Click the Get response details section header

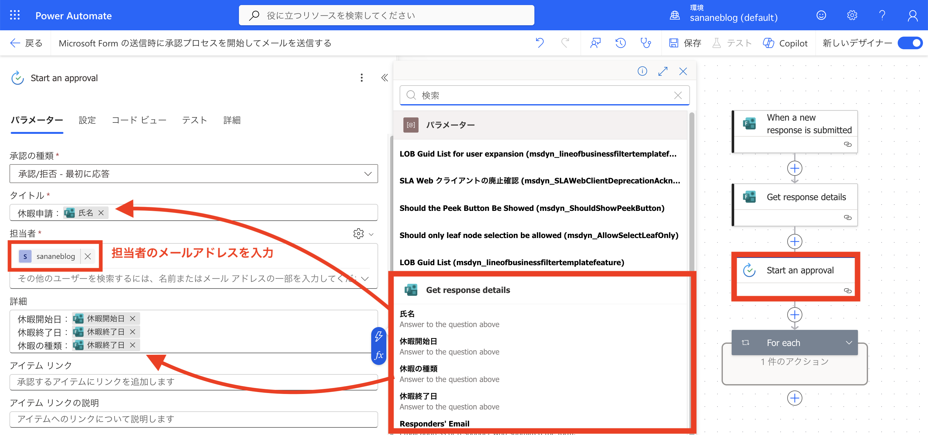(540, 290)
